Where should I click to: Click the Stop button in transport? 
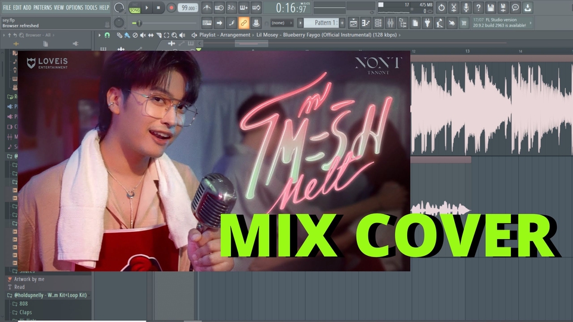[x=158, y=8]
